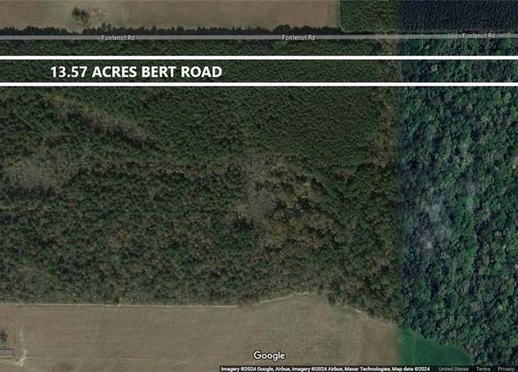Click the leftmost Fontenot Rd label

click(118, 38)
